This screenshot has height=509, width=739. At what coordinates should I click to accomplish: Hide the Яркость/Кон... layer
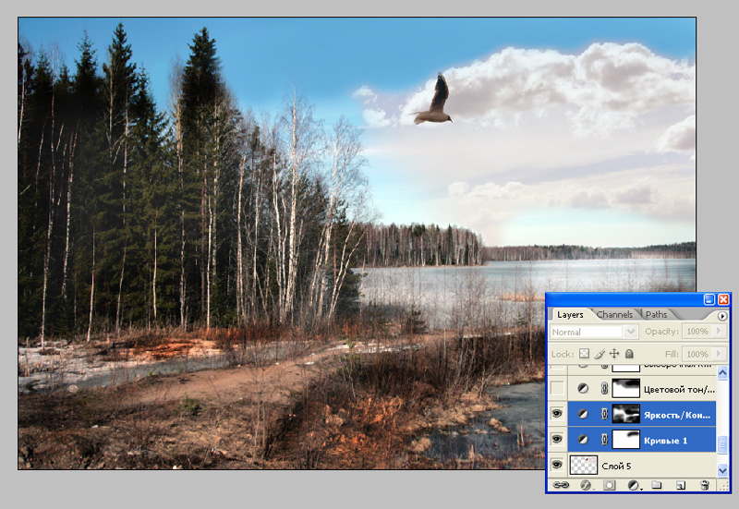click(x=557, y=414)
